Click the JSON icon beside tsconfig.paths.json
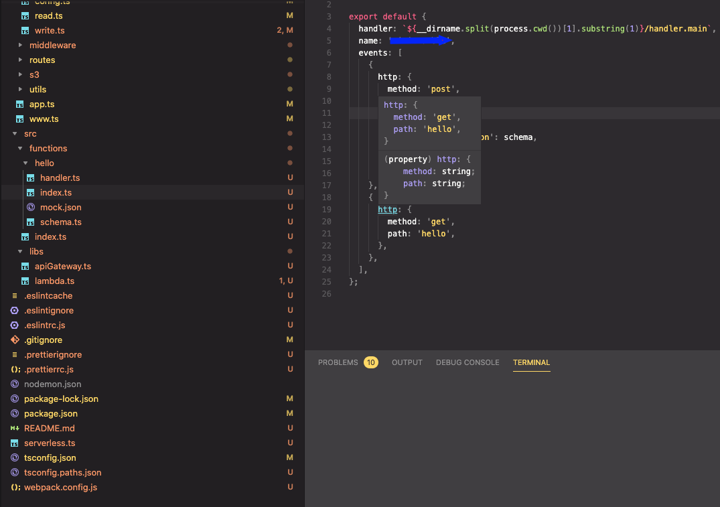The image size is (720, 507). click(x=15, y=473)
